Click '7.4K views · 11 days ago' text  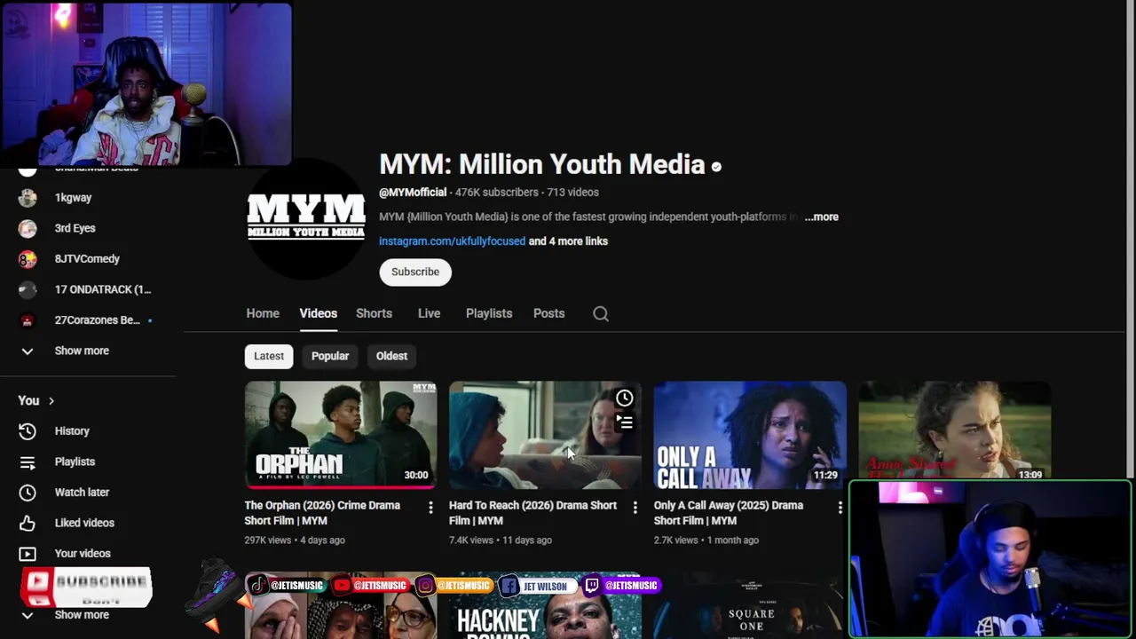[x=501, y=540]
